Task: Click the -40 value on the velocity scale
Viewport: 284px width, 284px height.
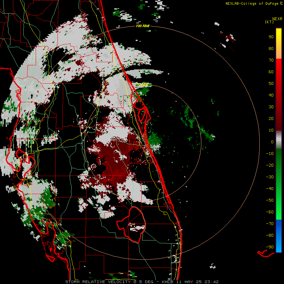Action: 270,189
